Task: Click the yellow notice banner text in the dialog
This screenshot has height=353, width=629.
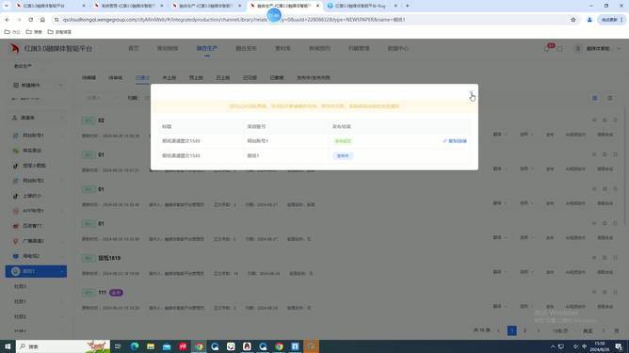Action: point(314,106)
